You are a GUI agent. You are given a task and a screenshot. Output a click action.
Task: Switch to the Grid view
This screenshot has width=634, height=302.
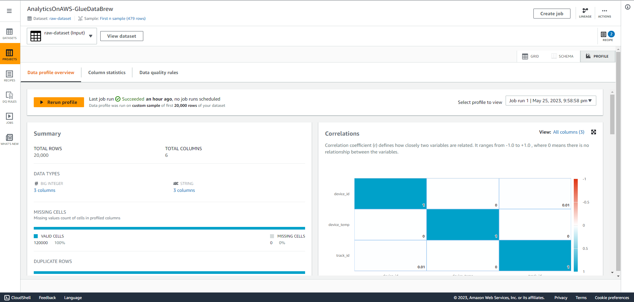click(530, 56)
